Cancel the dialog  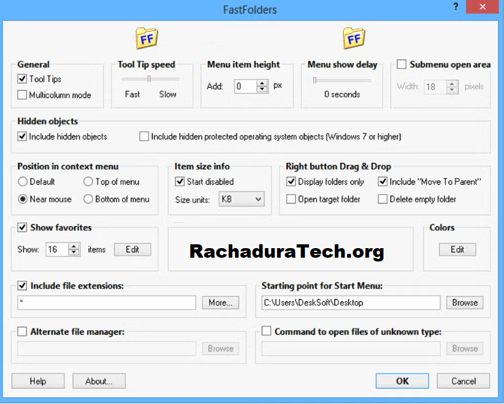point(463,381)
